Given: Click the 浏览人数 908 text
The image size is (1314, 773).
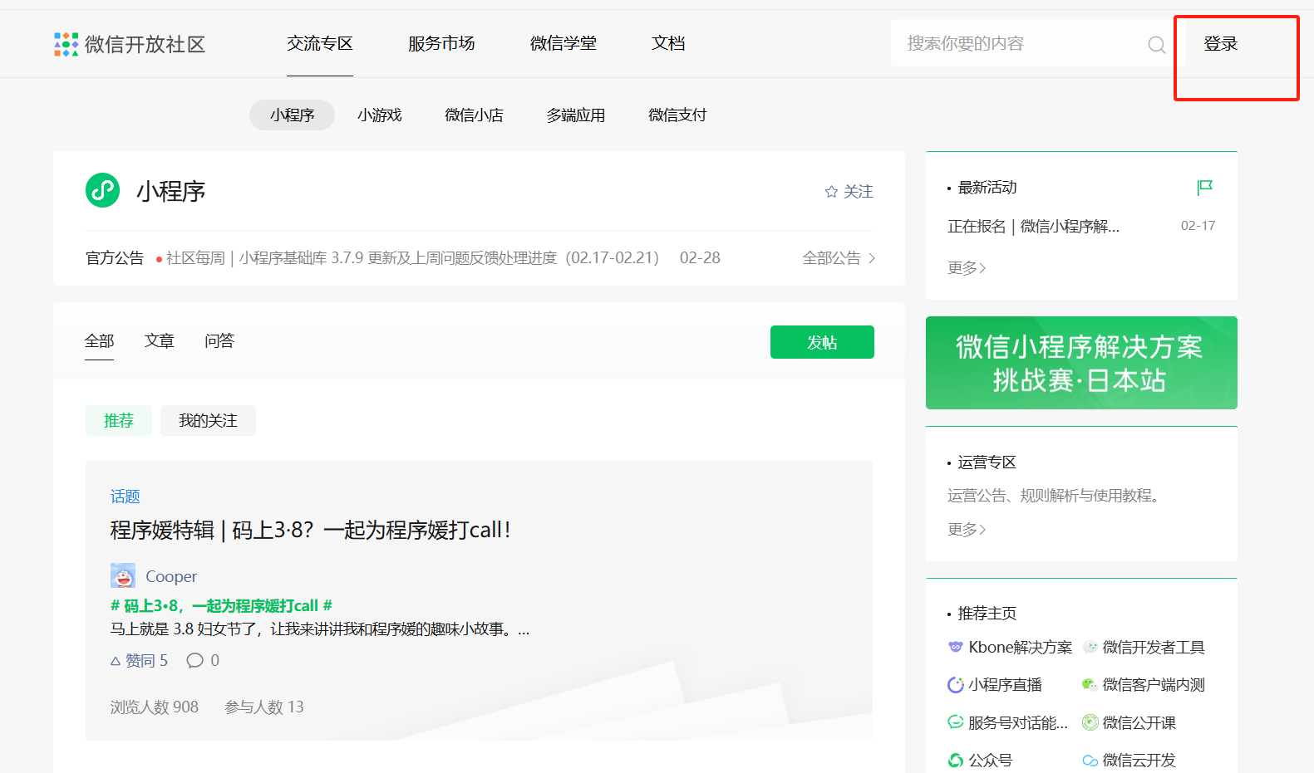Looking at the screenshot, I should [x=155, y=707].
